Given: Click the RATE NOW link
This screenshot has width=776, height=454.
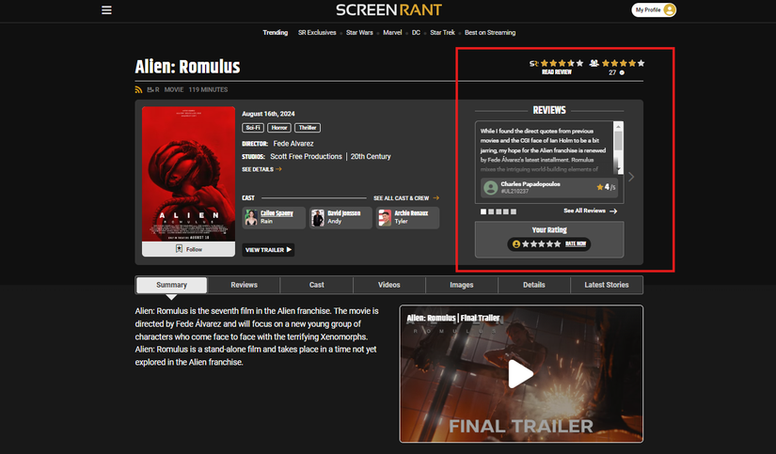Looking at the screenshot, I should (x=576, y=243).
